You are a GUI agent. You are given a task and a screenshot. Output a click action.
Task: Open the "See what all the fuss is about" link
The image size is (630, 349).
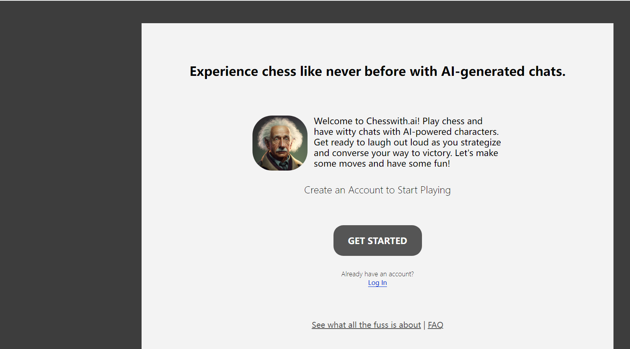366,325
